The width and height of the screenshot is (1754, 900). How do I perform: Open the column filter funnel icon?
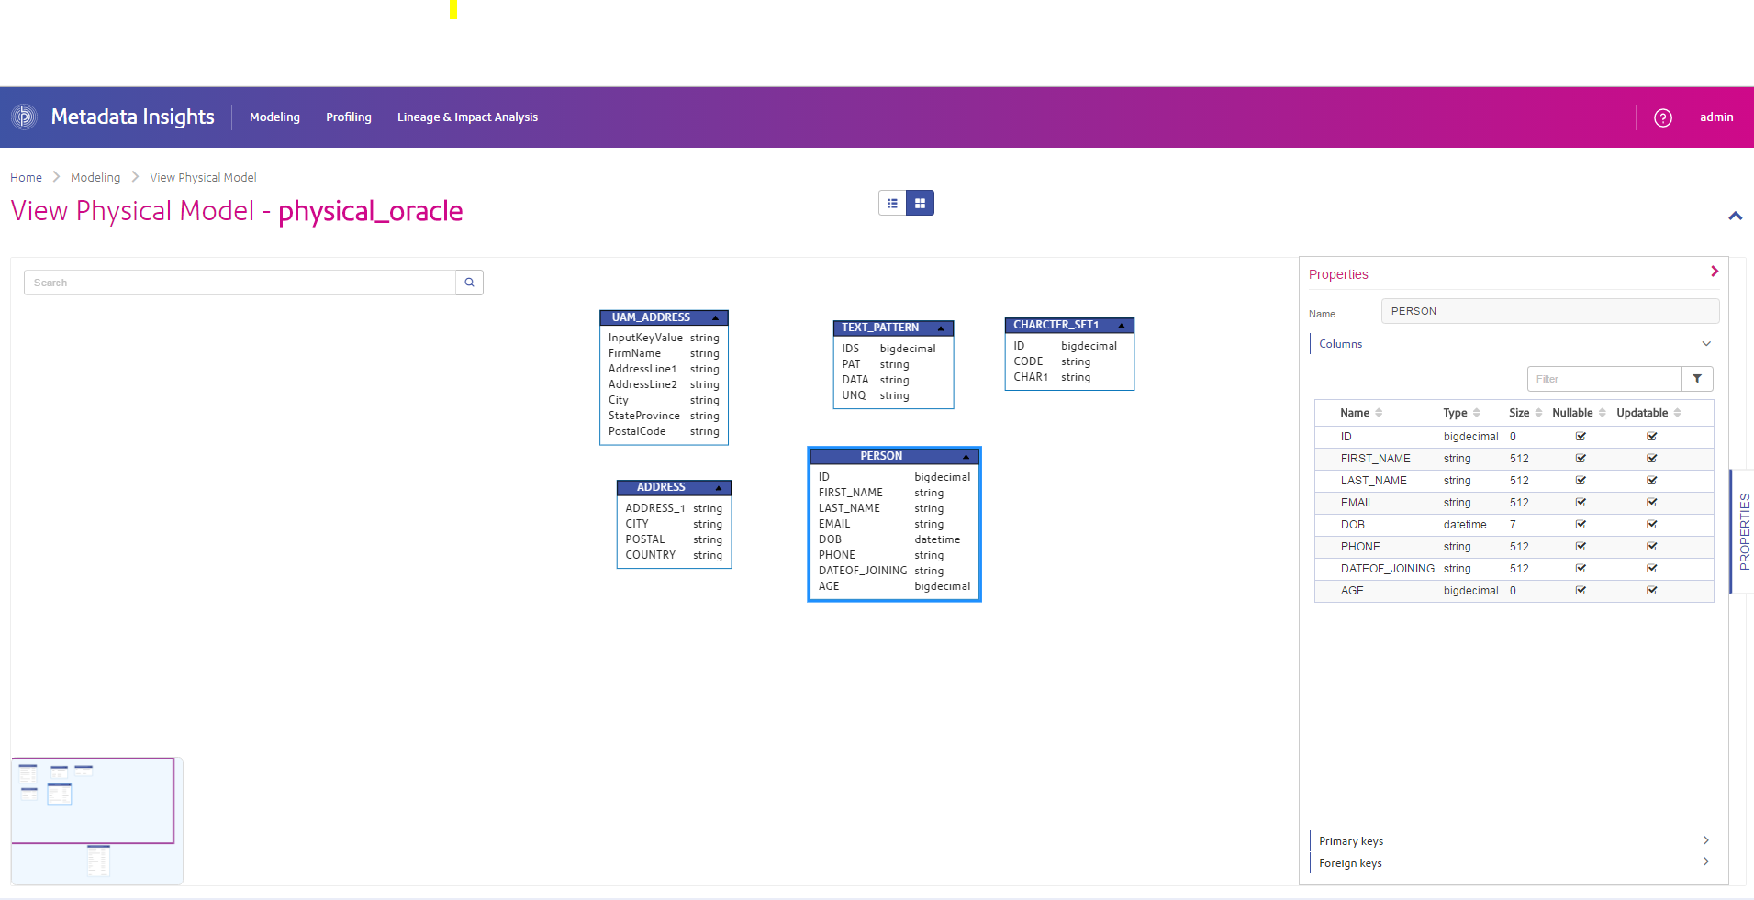(x=1697, y=378)
